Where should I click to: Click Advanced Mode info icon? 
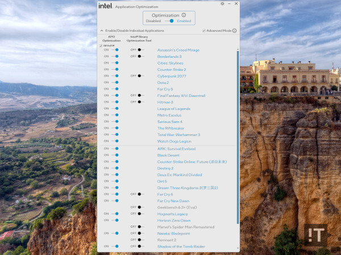point(234,31)
